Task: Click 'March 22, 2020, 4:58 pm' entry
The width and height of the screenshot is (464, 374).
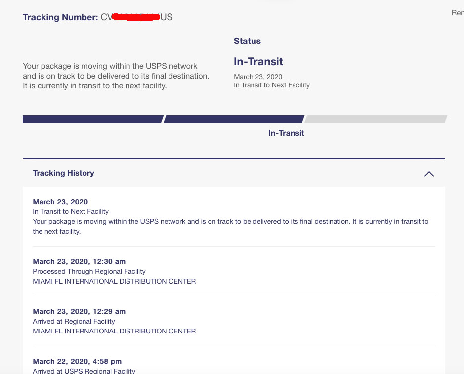Action: 77,361
